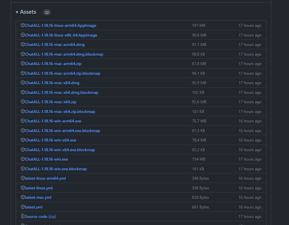Image resolution: width=289 pixels, height=225 pixels.
Task: Click the 154 MB file size
Action: click(x=199, y=159)
